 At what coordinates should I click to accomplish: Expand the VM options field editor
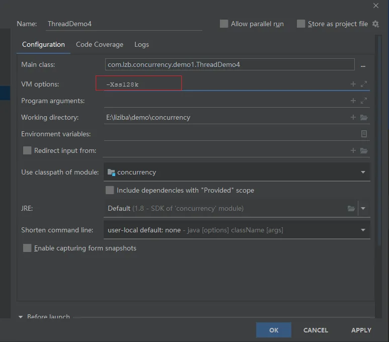(x=364, y=84)
